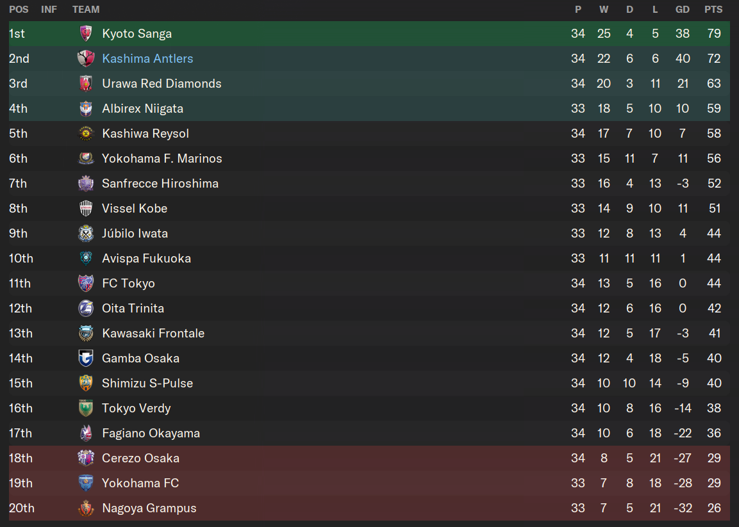Click the Kyoto Sanga club badge
Viewport: 739px width, 527px height.
point(86,33)
